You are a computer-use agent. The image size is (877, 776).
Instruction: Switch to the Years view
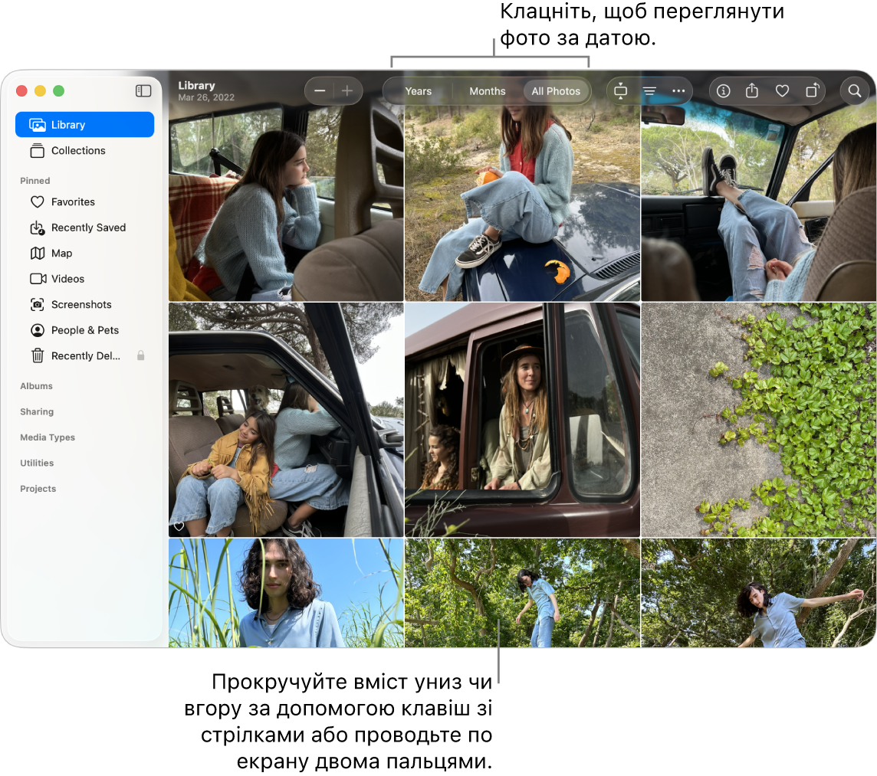tap(418, 91)
